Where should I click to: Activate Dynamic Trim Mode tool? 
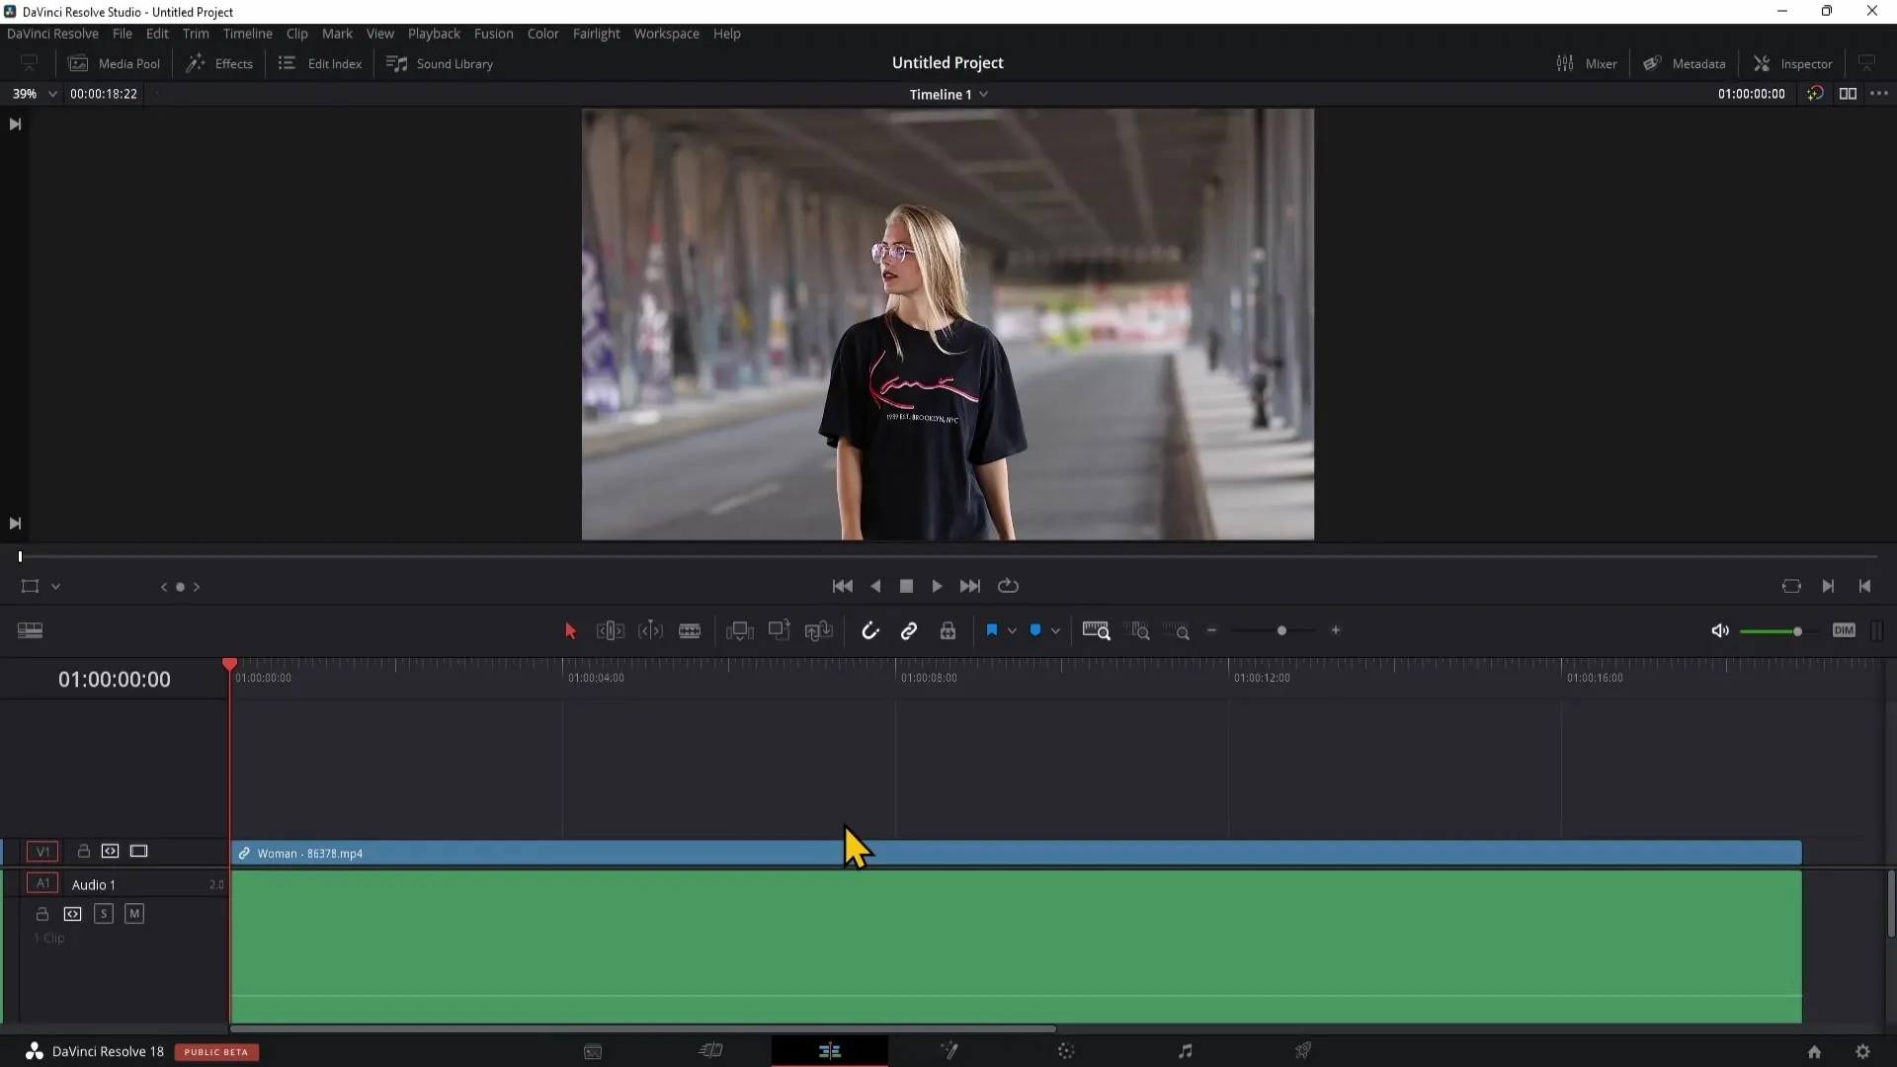(650, 631)
